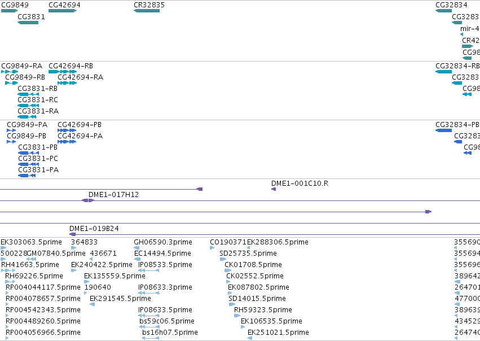Click the RH59323.5prime EST
Image resolution: width=480 pixels, height=341 pixels.
point(237,316)
